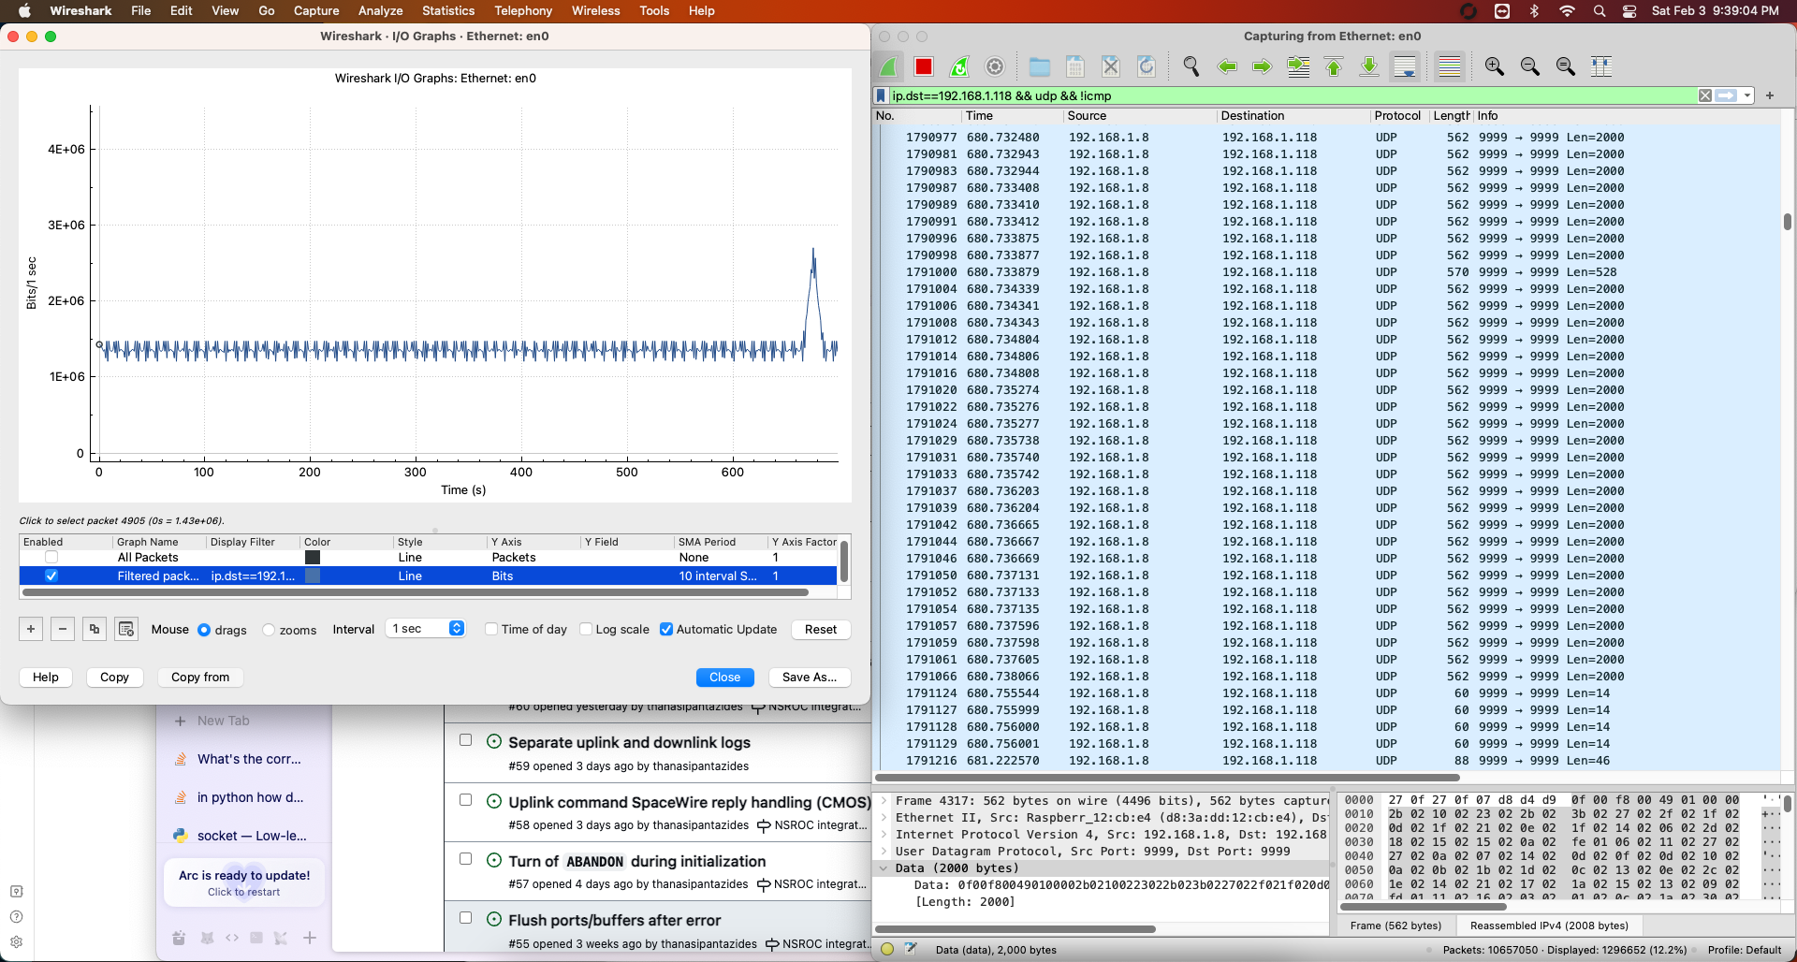Click the I/O Graphs Help button
This screenshot has height=962, width=1797.
pos(46,678)
